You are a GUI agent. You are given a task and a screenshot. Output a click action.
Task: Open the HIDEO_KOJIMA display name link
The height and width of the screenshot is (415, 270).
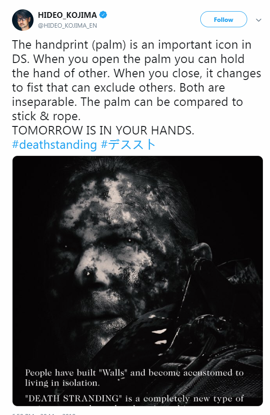click(67, 15)
